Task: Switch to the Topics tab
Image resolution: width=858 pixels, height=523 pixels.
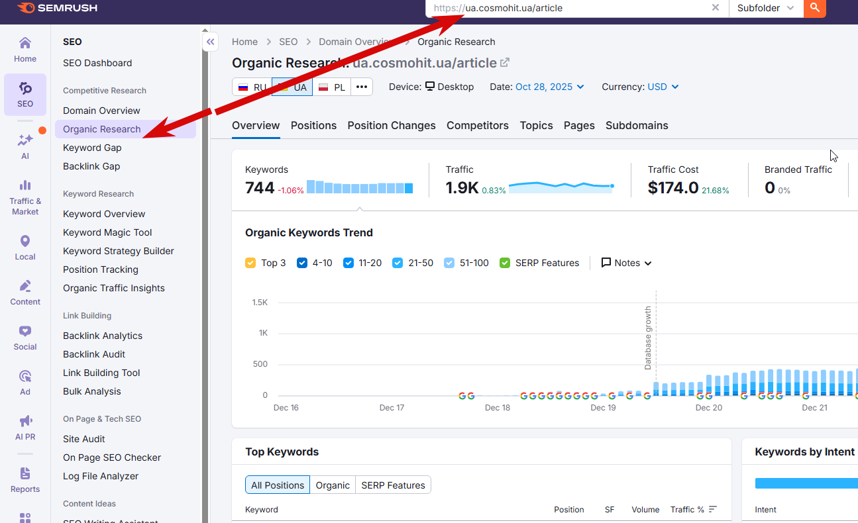Action: [x=536, y=126]
